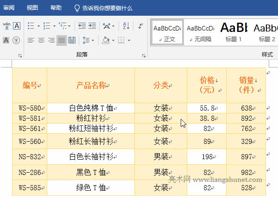This screenshot has width=278, height=199.
Task: Click the distributed alignment icon
Action: pos(72,41)
